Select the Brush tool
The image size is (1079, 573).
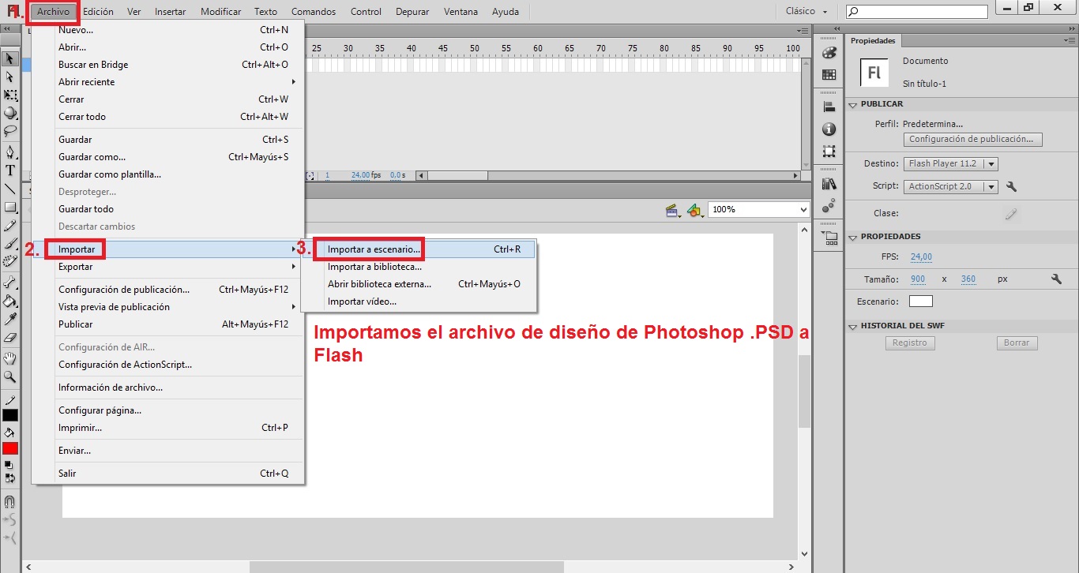click(10, 244)
